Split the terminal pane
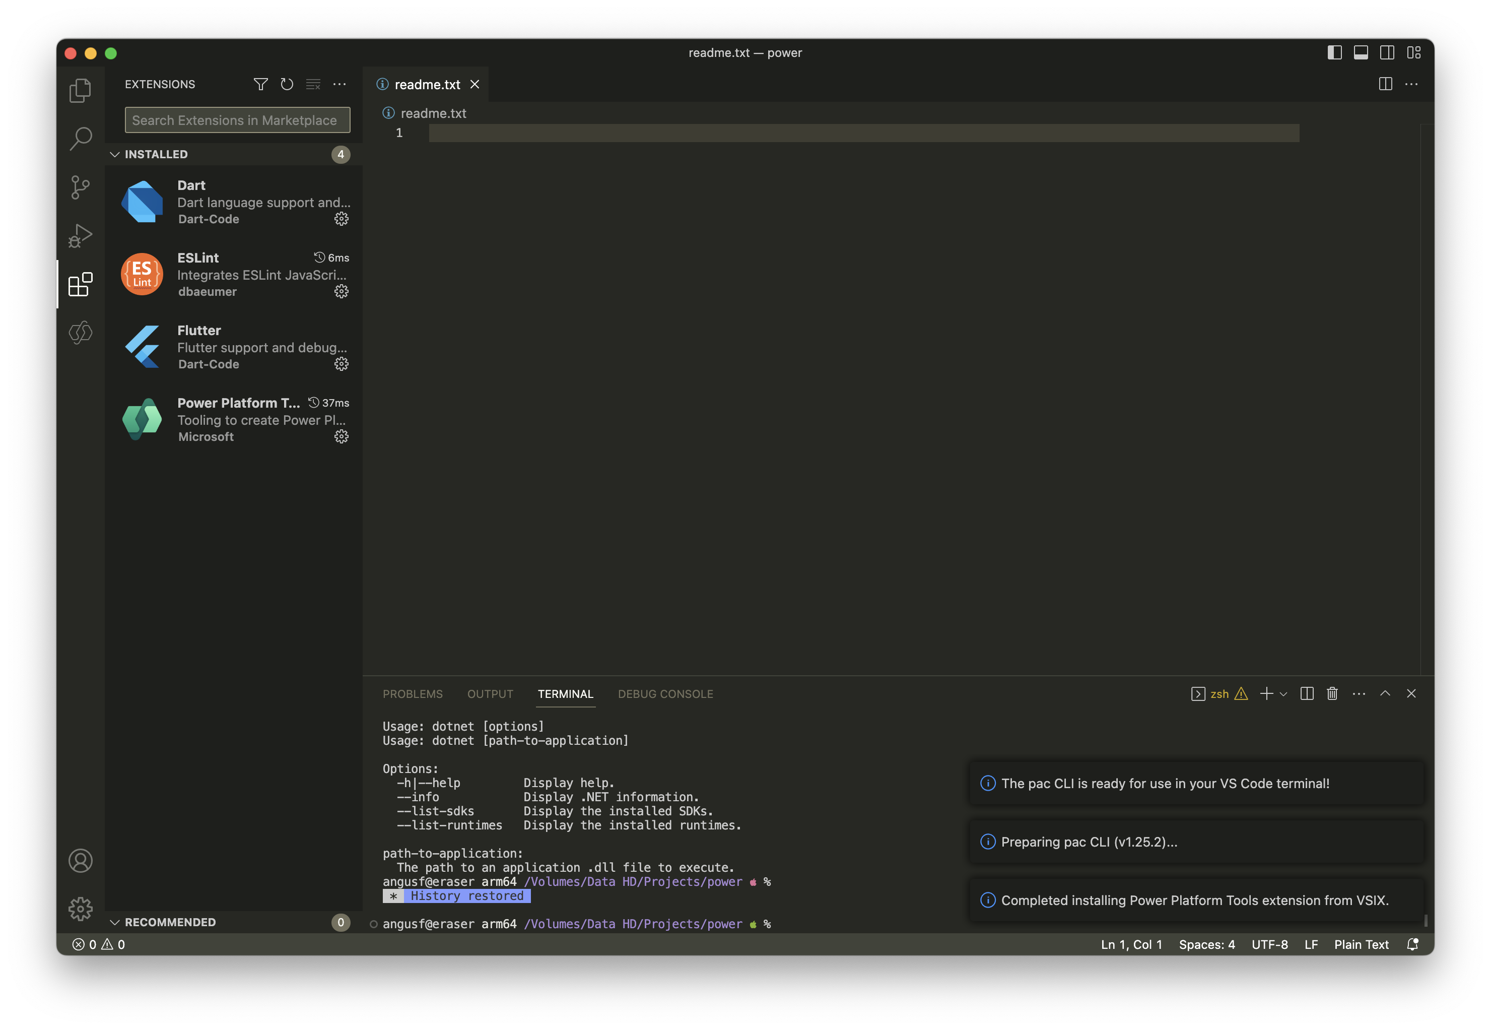1491x1030 pixels. pyautogui.click(x=1307, y=693)
